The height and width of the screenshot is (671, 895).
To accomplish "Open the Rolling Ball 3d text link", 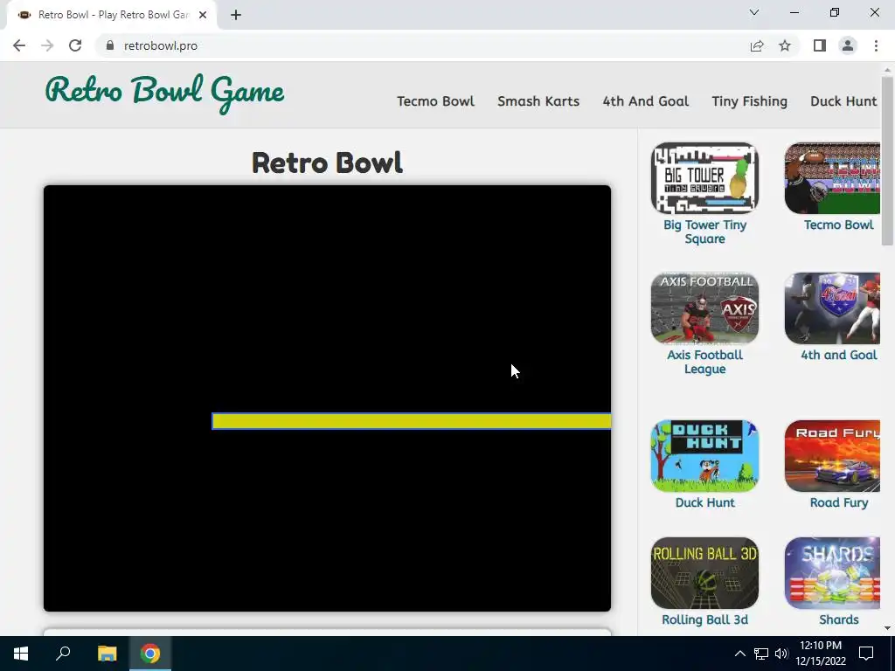I will 705,619.
